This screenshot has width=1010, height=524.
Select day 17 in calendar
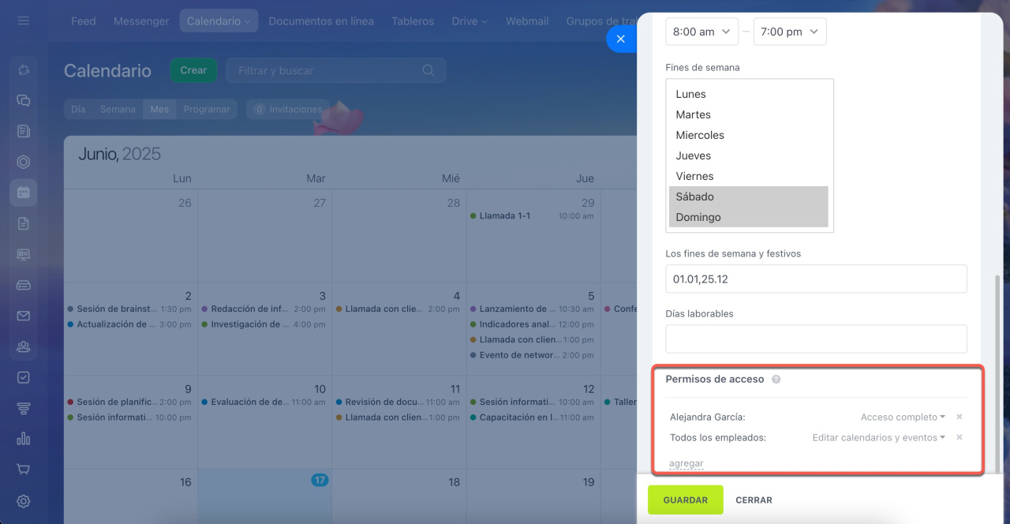320,480
